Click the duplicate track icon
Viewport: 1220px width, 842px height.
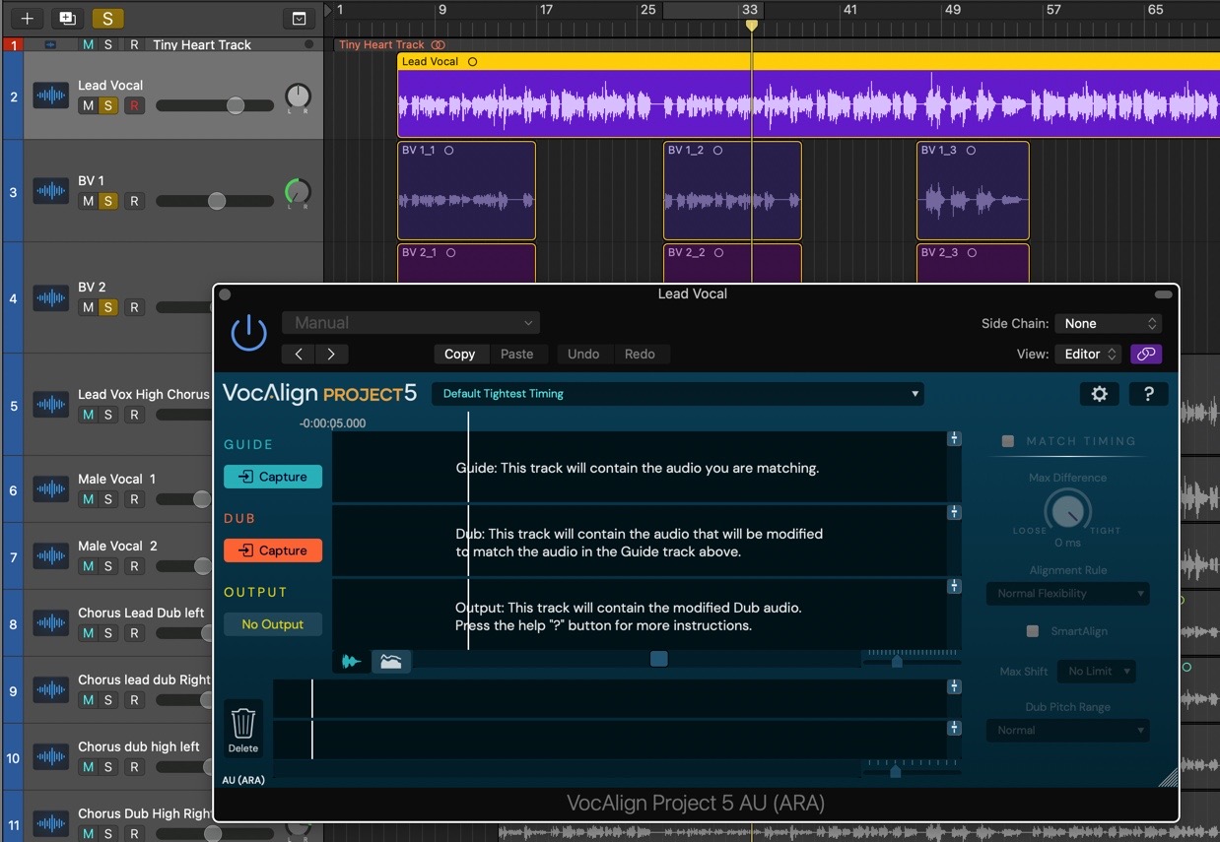67,18
